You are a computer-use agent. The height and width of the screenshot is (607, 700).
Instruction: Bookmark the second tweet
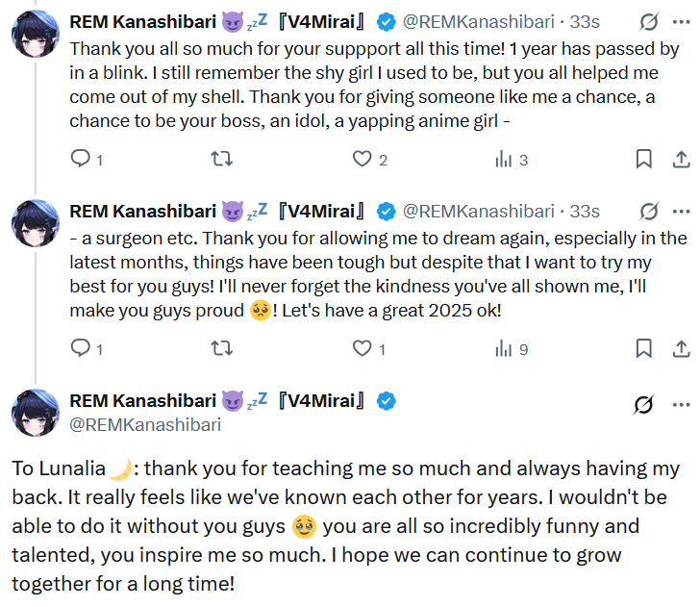[x=644, y=349]
